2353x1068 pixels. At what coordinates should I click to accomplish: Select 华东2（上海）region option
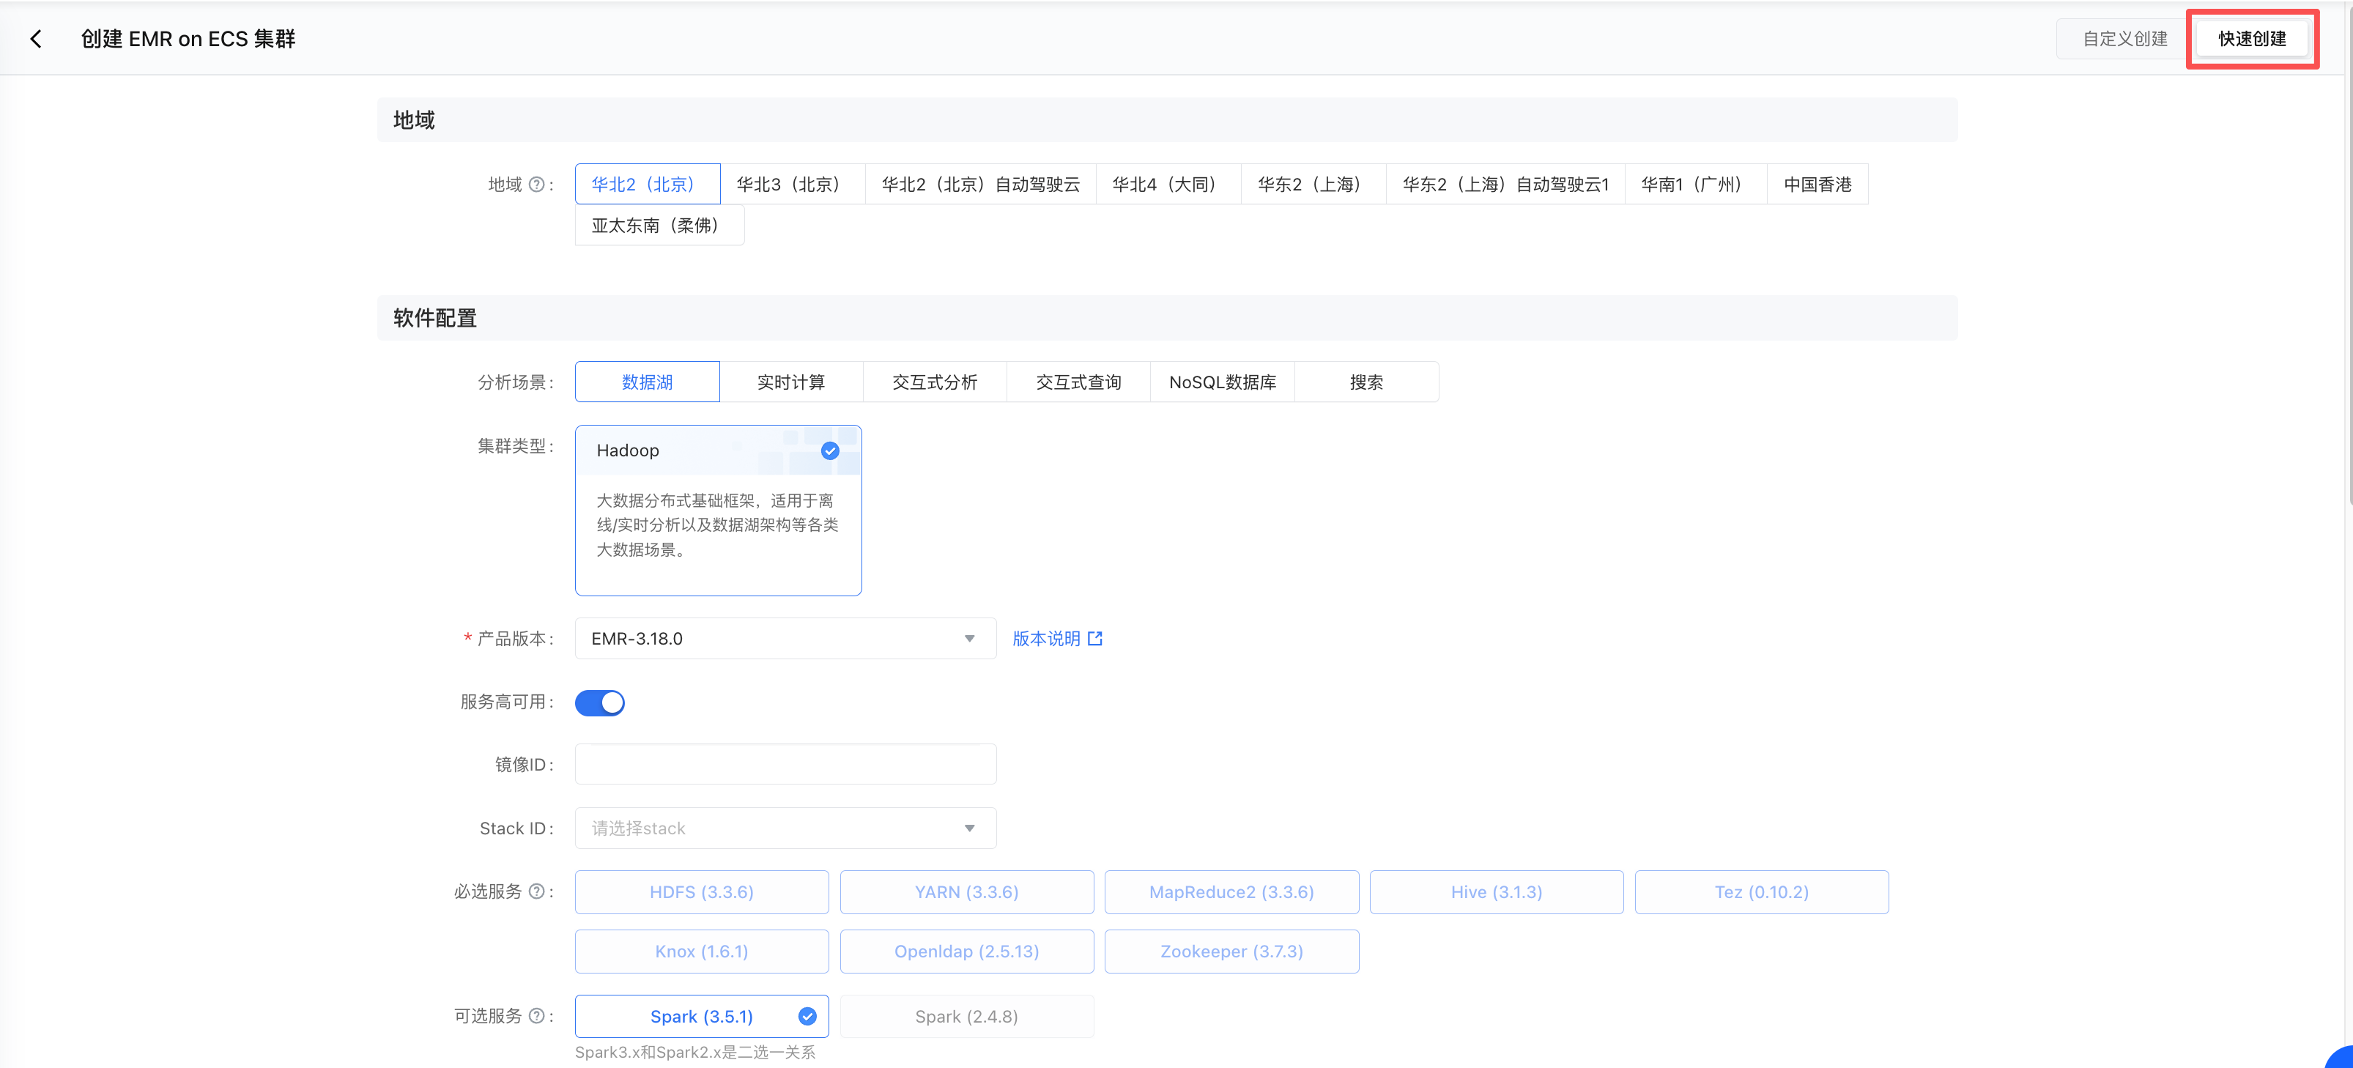coord(1313,185)
